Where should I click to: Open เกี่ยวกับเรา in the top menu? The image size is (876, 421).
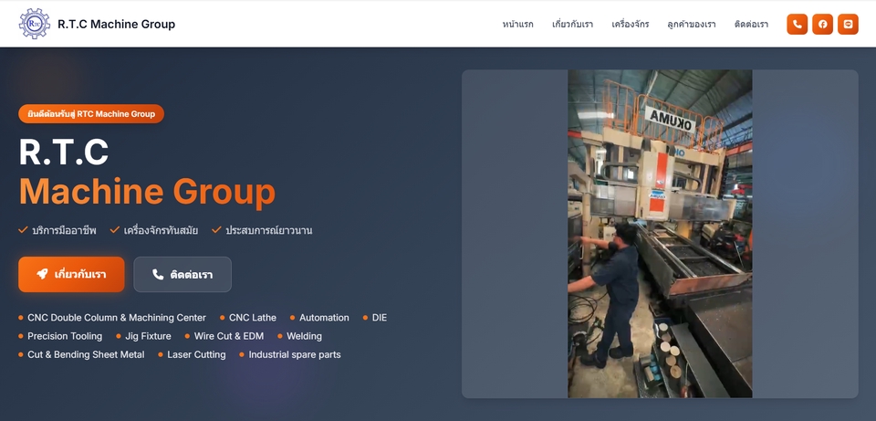tap(572, 24)
